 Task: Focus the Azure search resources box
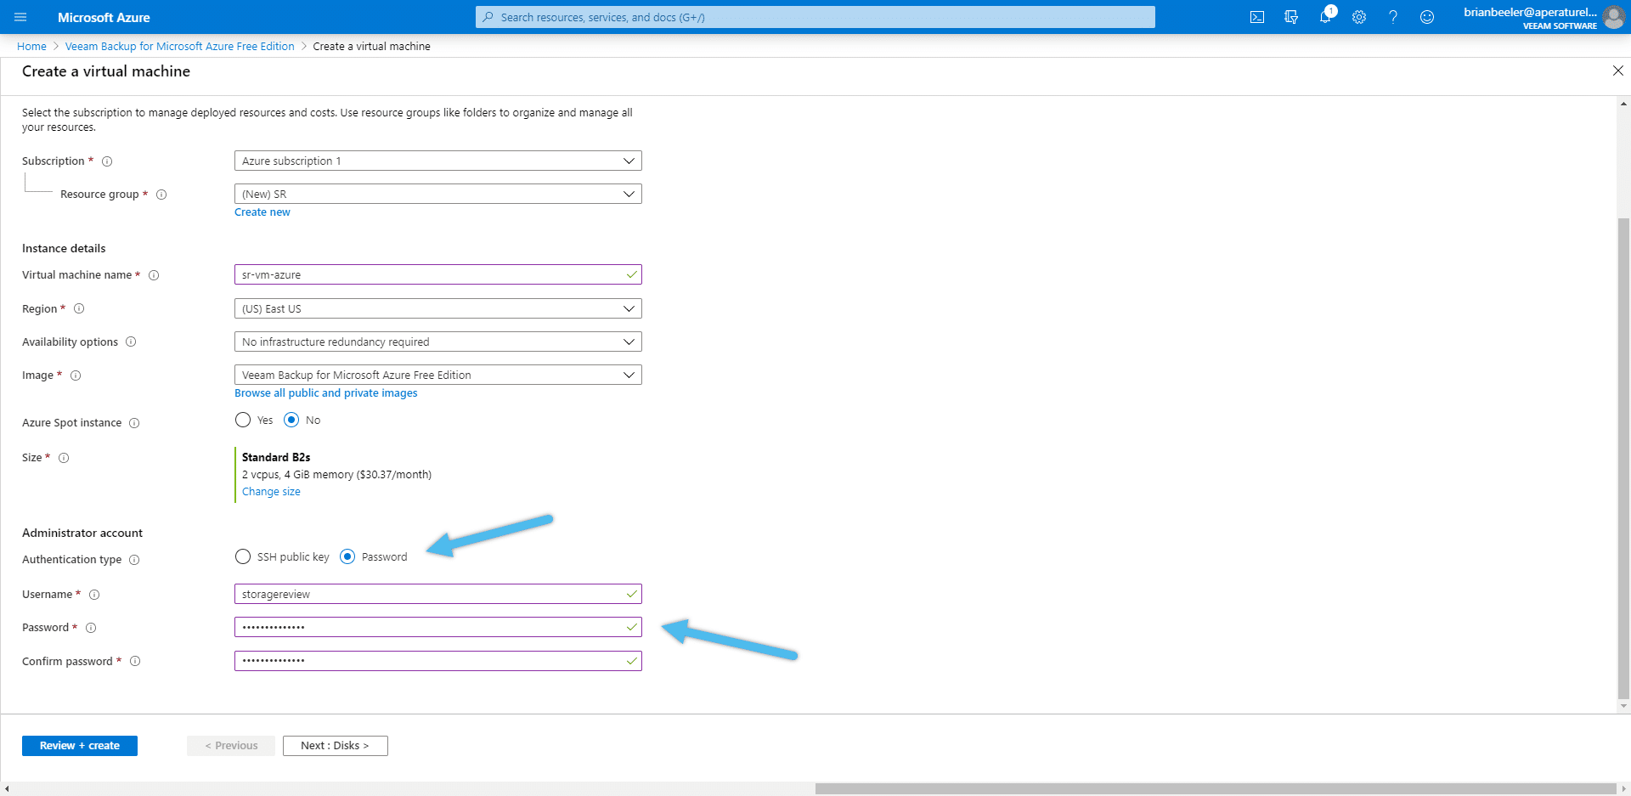[815, 17]
